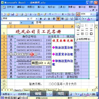This screenshot has width=99, height=99.
Task: Click the font color A swatch
Action: click(89, 19)
